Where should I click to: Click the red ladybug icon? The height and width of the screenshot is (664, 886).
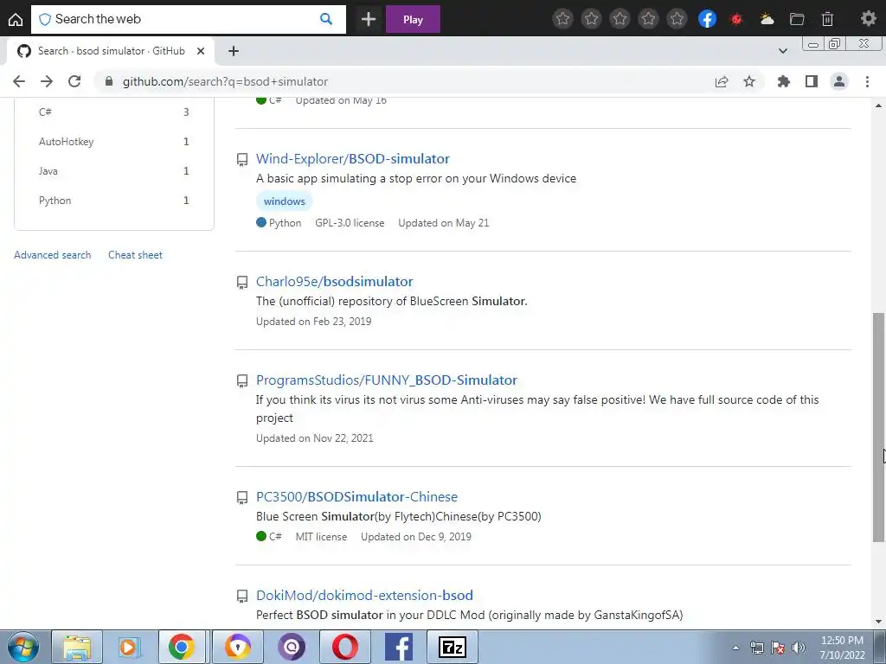click(736, 19)
